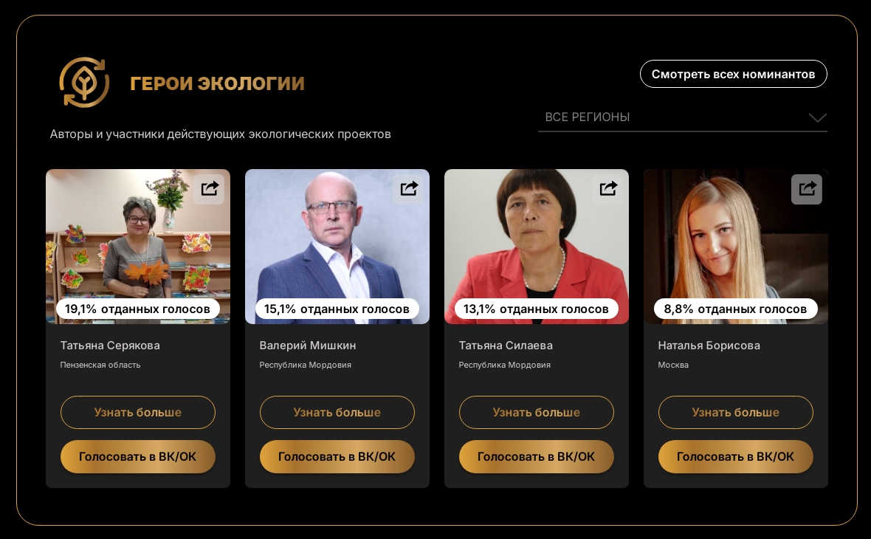Learn more about Татьяна Серякова
Image resolution: width=871 pixels, height=539 pixels.
pyautogui.click(x=138, y=412)
